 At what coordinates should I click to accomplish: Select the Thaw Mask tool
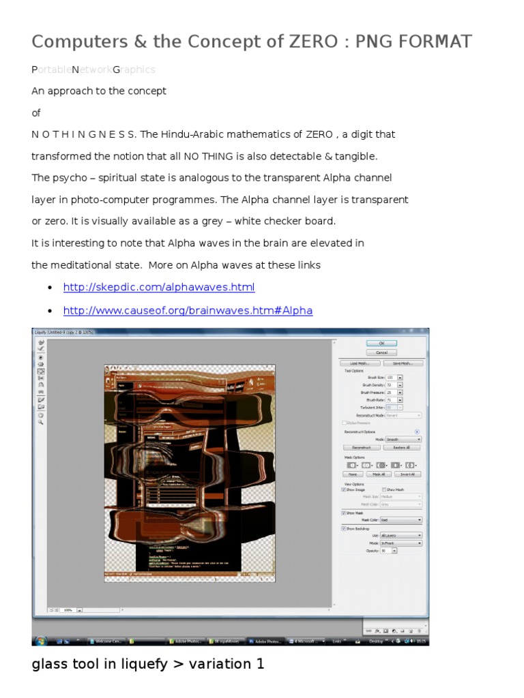point(41,406)
